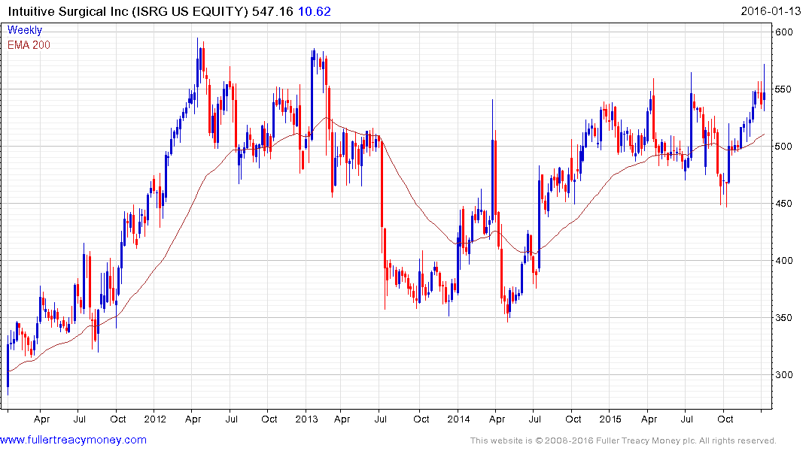Click the 400 price axis label
The height and width of the screenshot is (451, 809).
[x=783, y=260]
